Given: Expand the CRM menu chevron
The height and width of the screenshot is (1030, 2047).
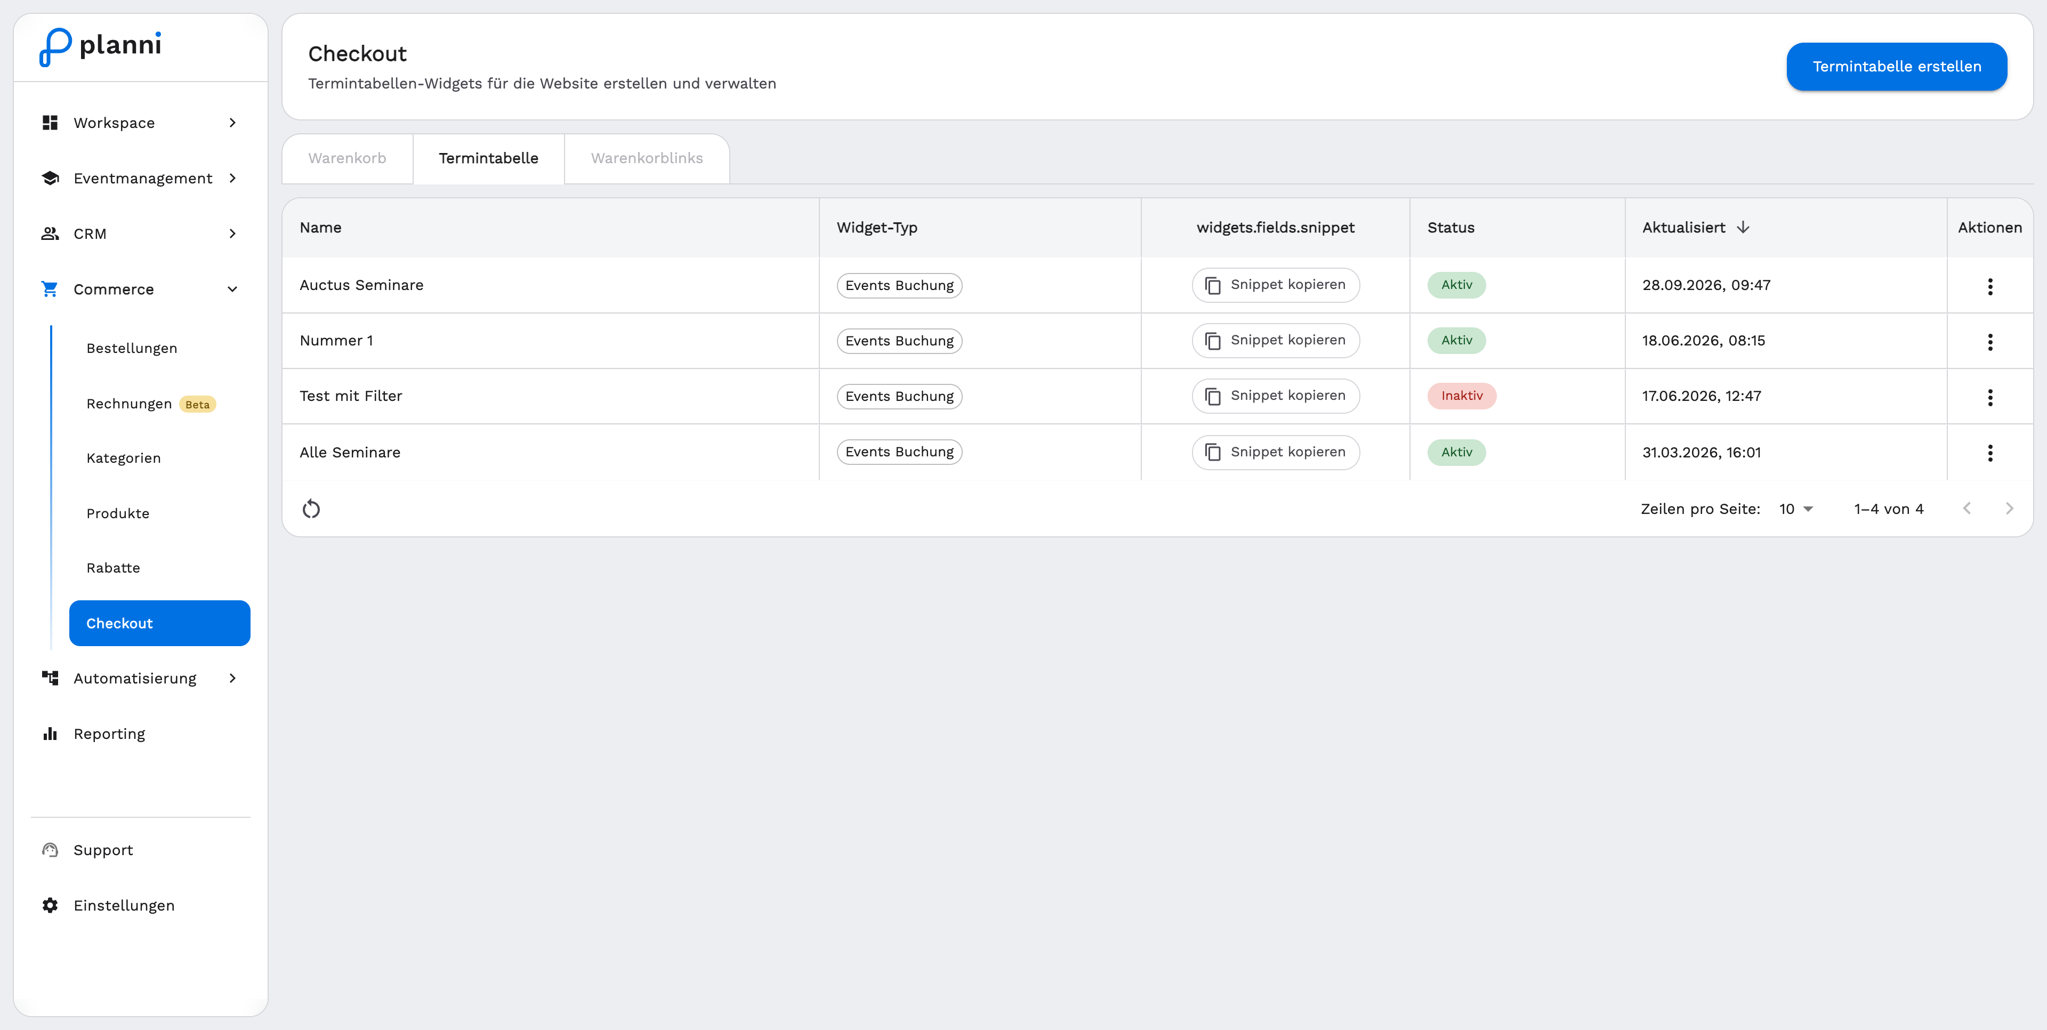Looking at the screenshot, I should (x=233, y=234).
